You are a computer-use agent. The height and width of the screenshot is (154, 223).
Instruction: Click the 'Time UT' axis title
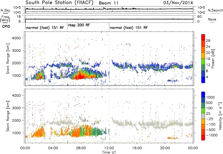[109, 152]
